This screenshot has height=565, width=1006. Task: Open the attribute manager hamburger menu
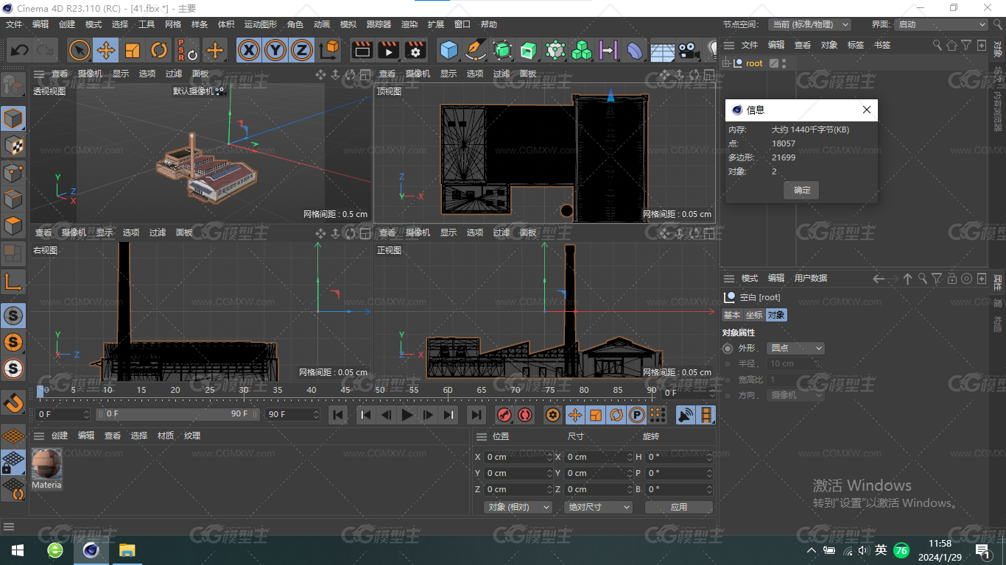click(x=729, y=278)
